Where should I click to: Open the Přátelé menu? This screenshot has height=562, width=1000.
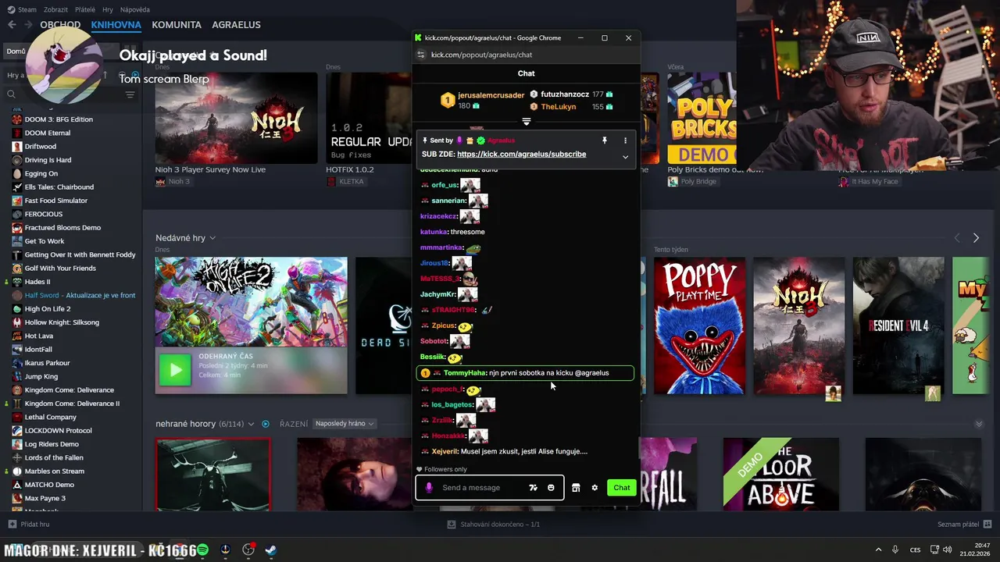click(x=85, y=9)
